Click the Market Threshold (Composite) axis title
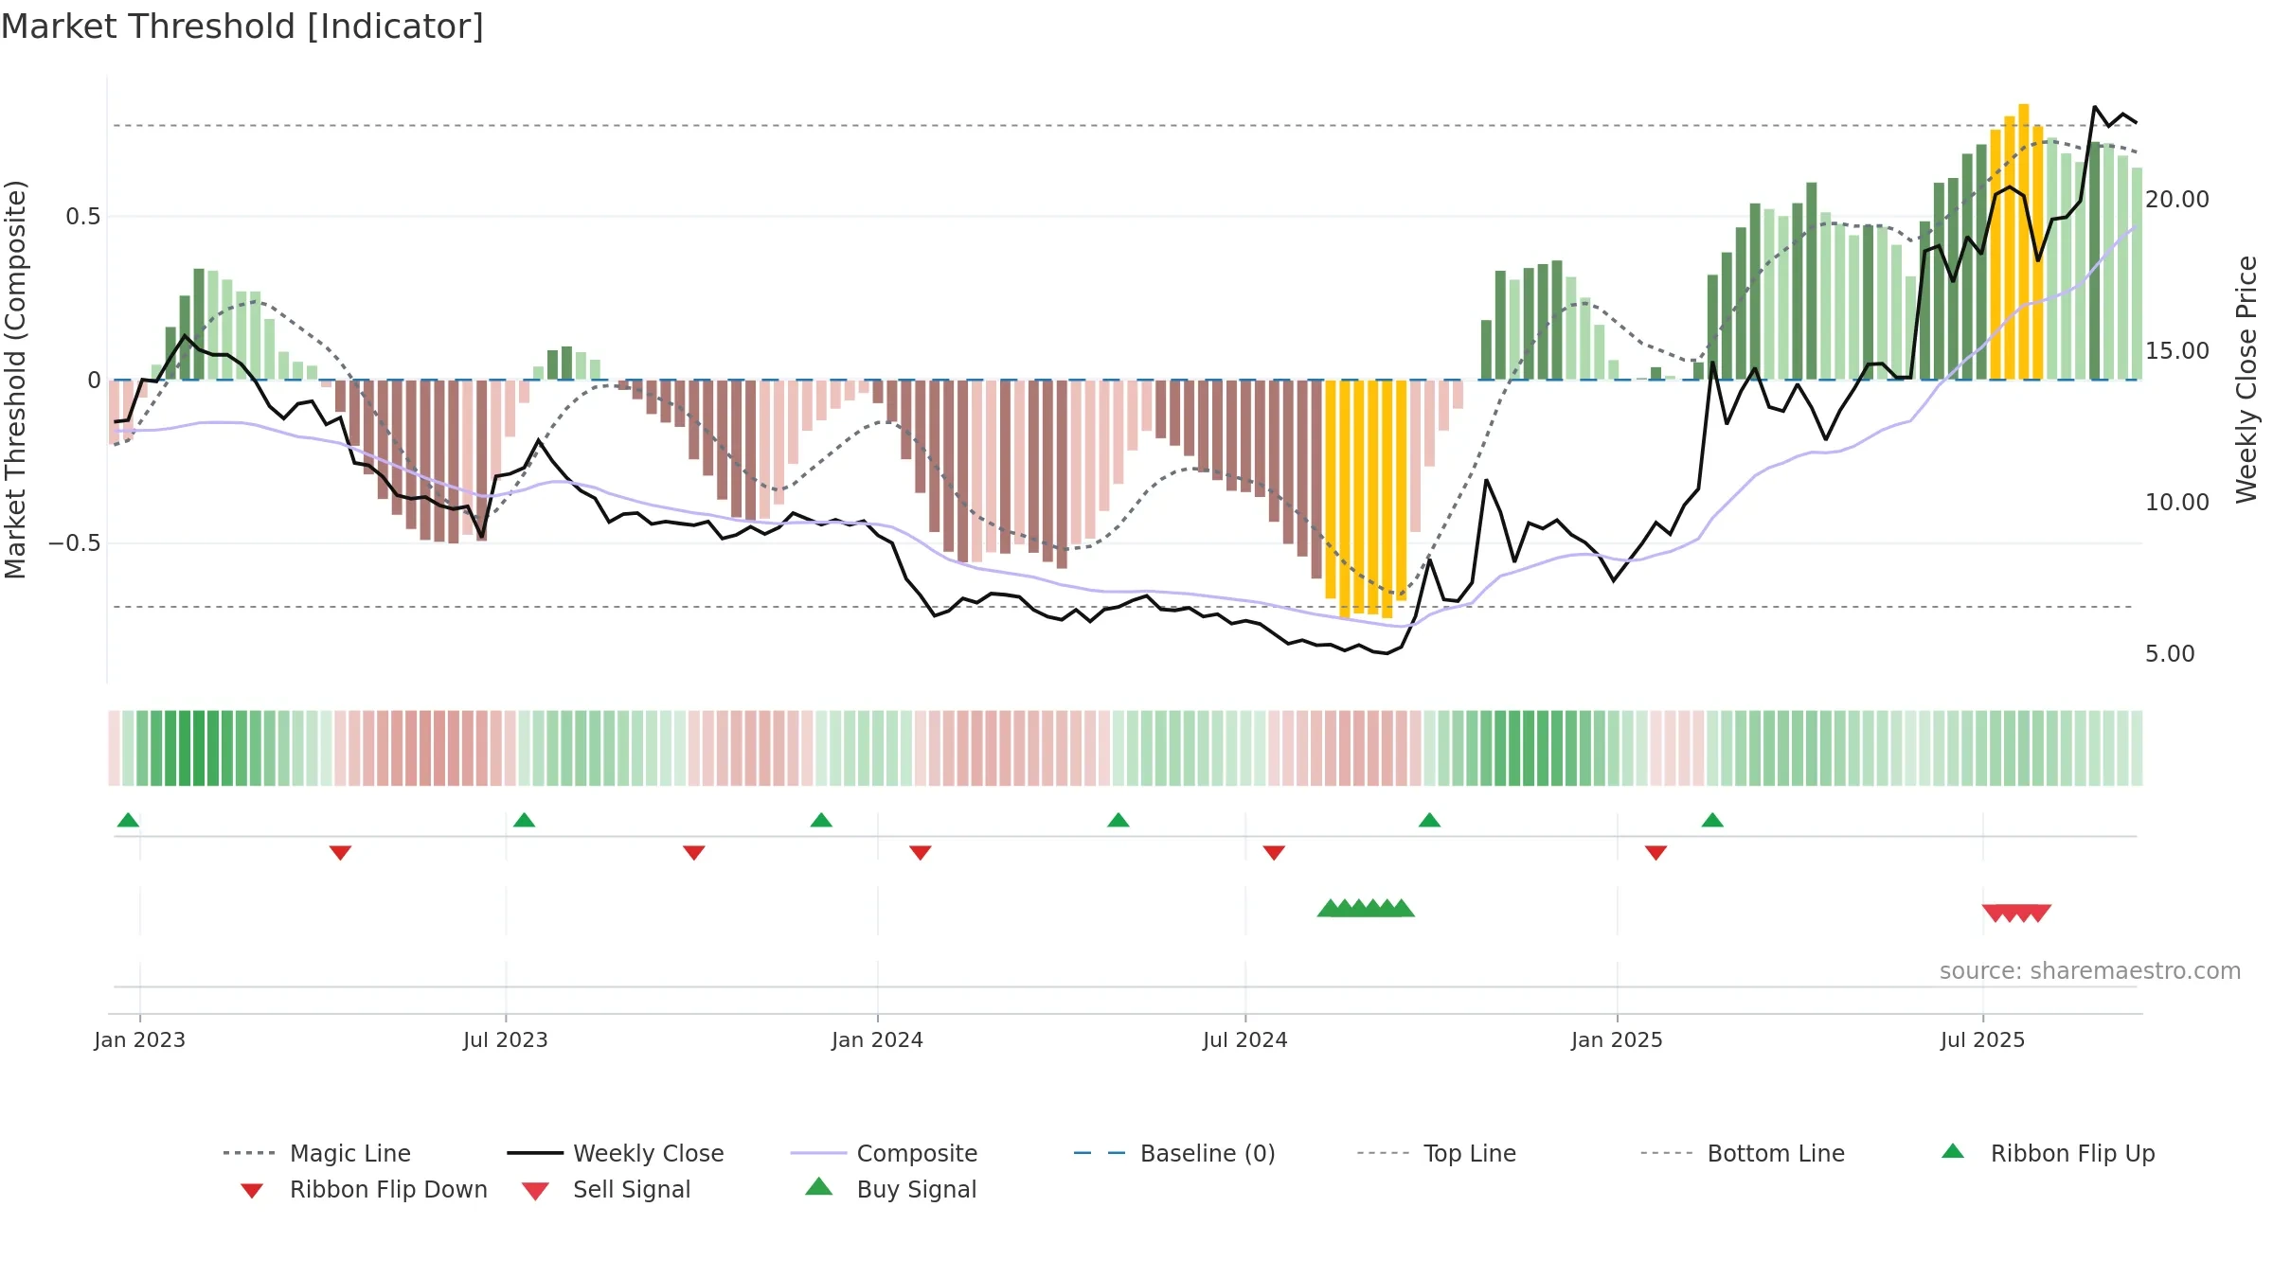2273x1278 pixels. (x=15, y=379)
